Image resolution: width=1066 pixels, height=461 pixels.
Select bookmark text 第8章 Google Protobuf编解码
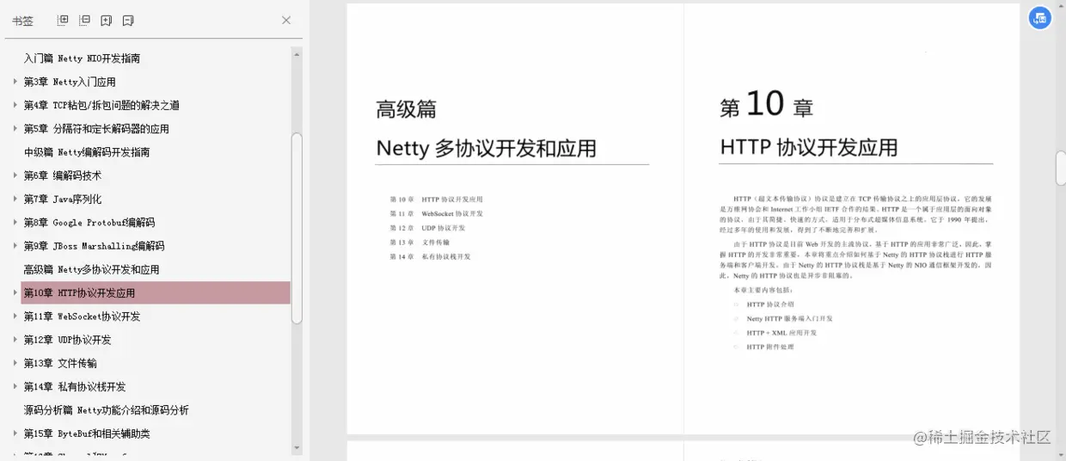coord(89,222)
